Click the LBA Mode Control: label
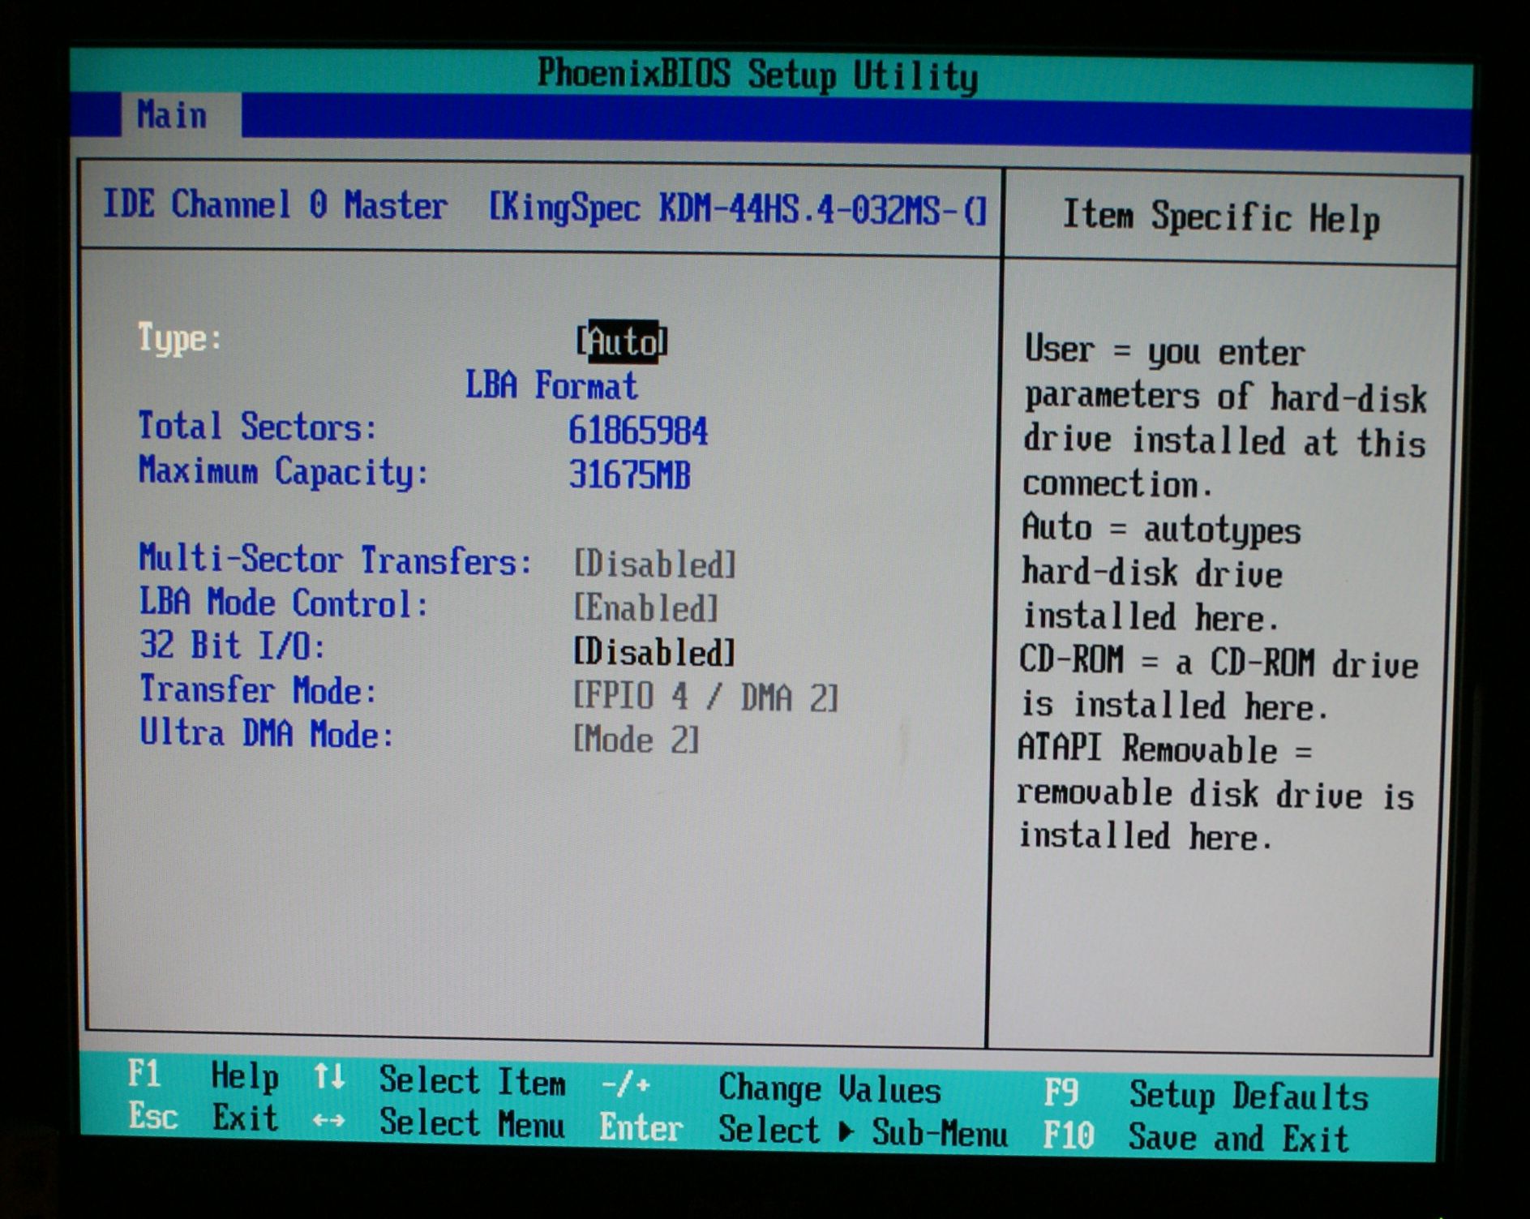This screenshot has width=1530, height=1219. coord(284,603)
